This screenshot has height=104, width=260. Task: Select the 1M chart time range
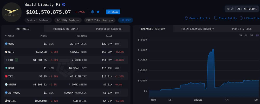pos(246,35)
